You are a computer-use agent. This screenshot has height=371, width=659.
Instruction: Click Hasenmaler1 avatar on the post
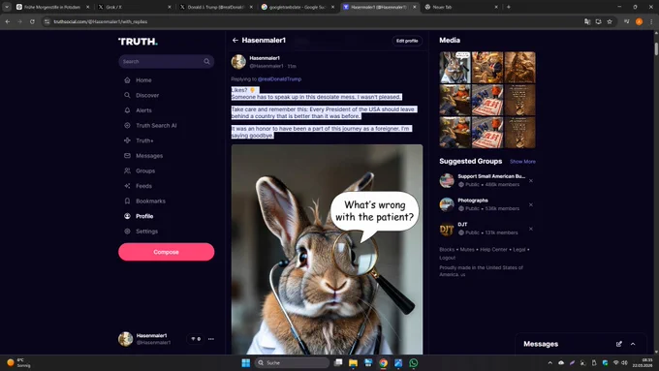(238, 62)
